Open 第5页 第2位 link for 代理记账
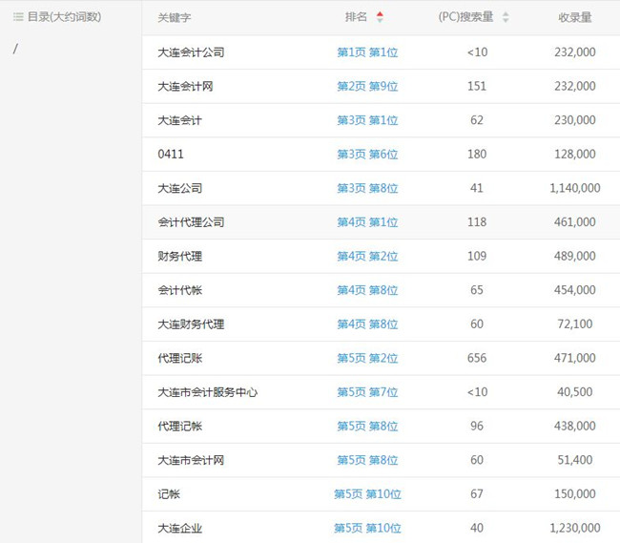 click(367, 359)
